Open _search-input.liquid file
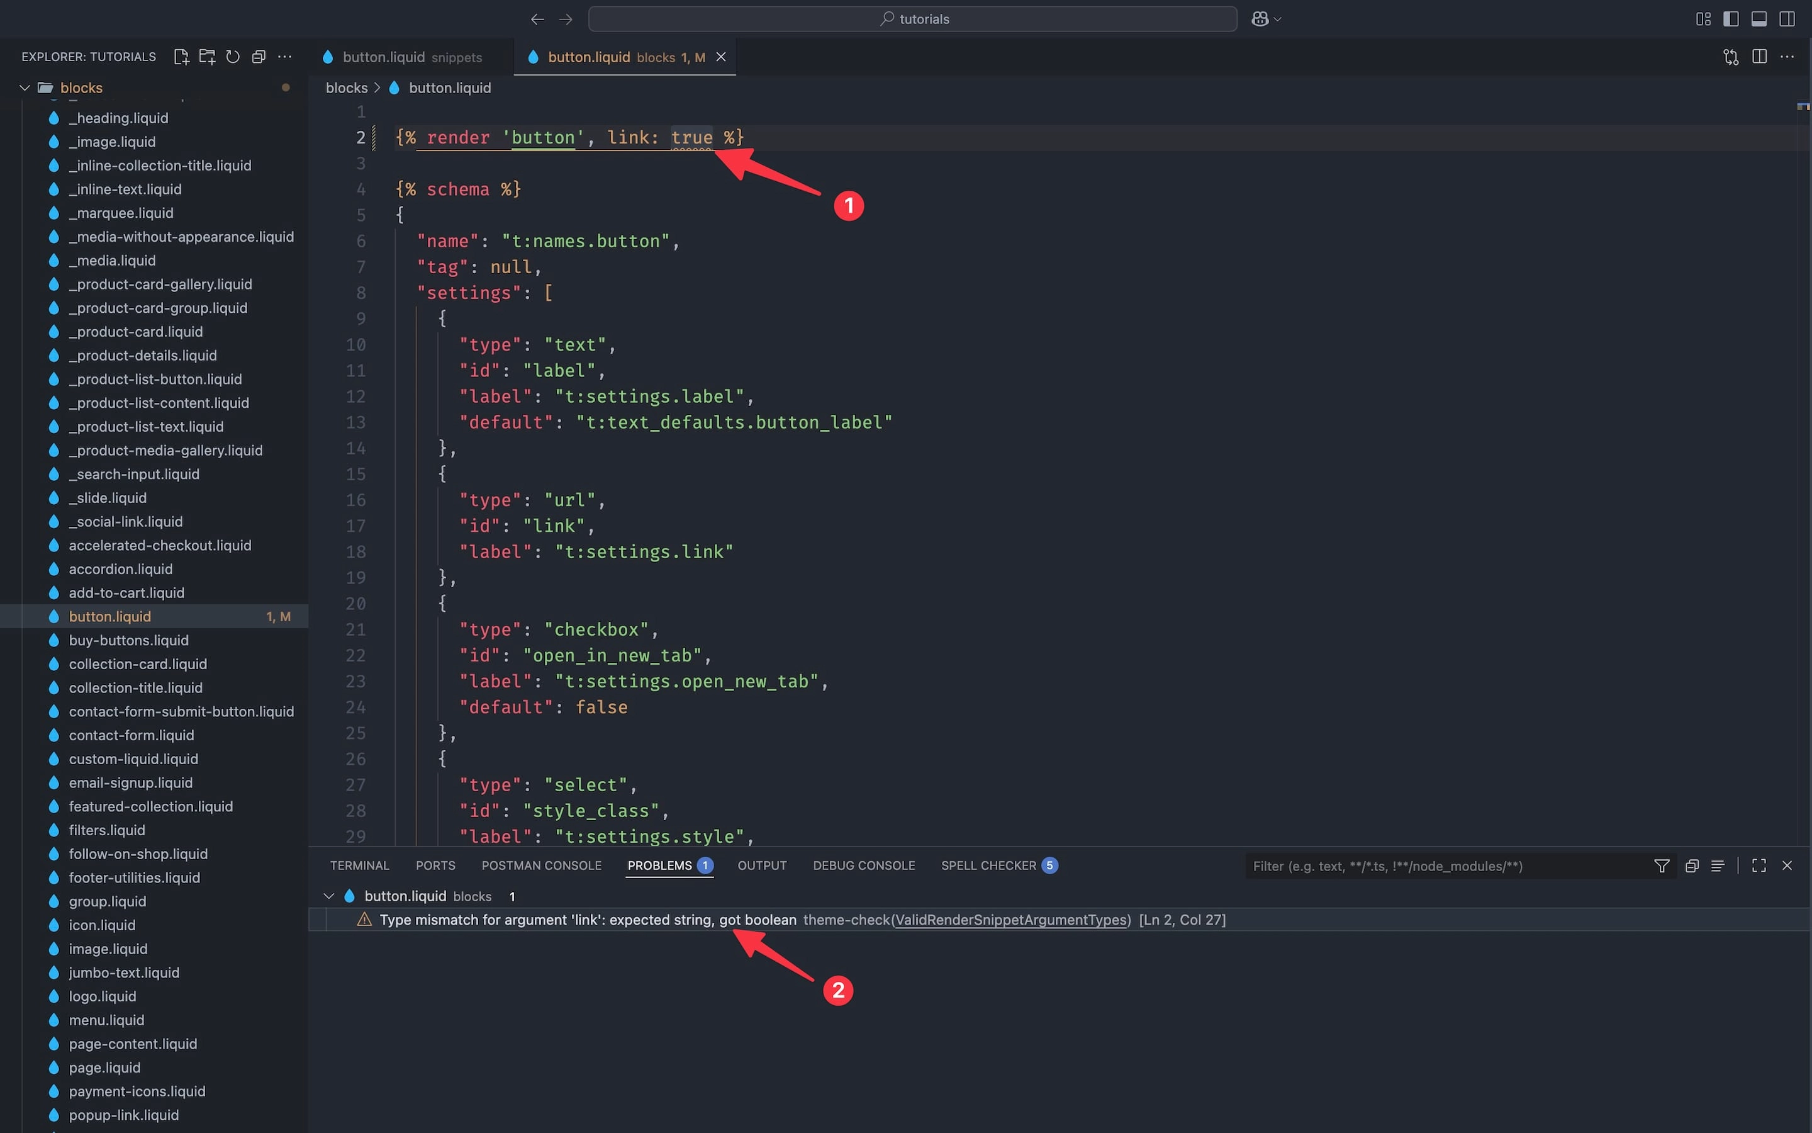Screen dimensions: 1812x1133 (134, 475)
